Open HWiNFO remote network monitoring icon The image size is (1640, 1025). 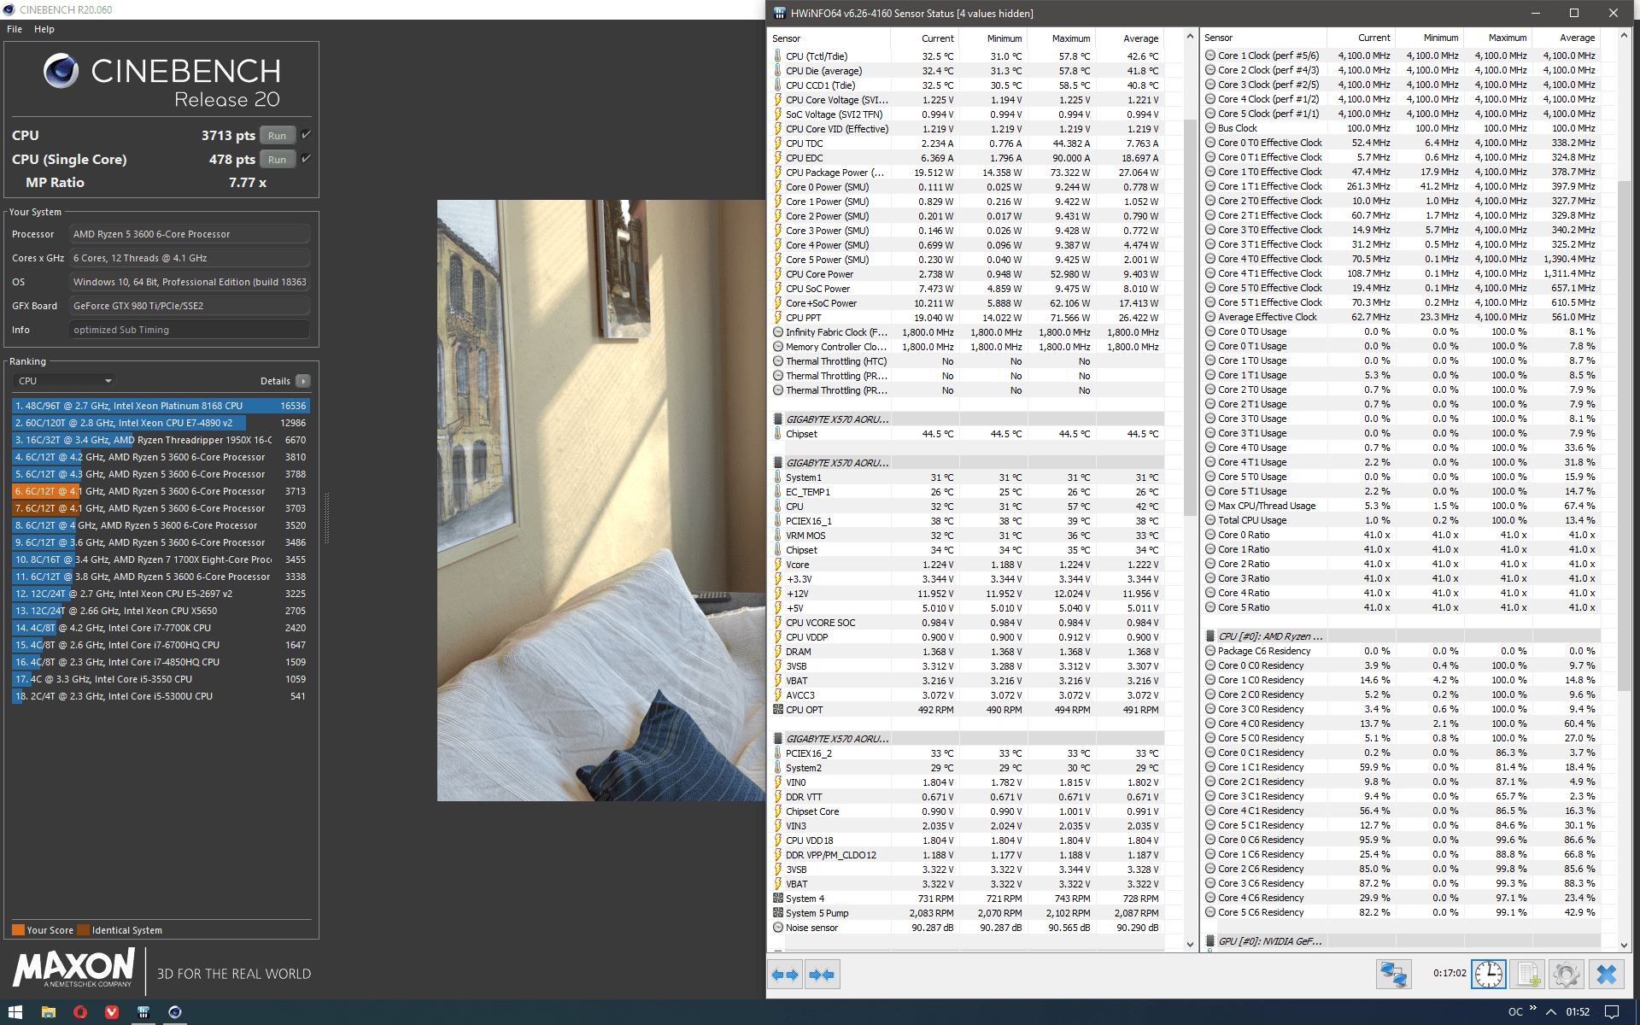[1393, 975]
